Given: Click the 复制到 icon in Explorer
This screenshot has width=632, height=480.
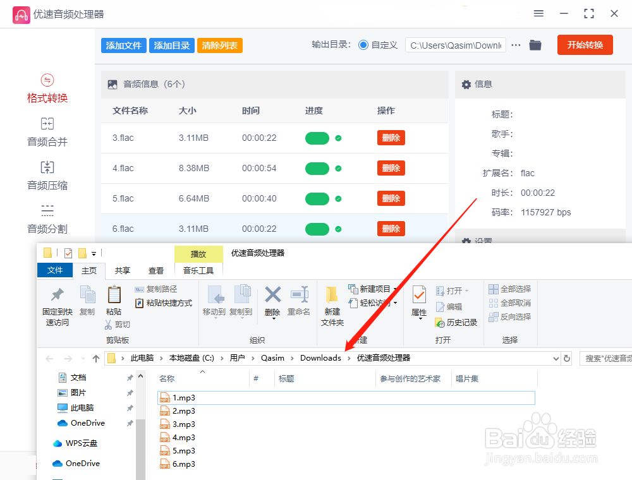Looking at the screenshot, I should [242, 295].
